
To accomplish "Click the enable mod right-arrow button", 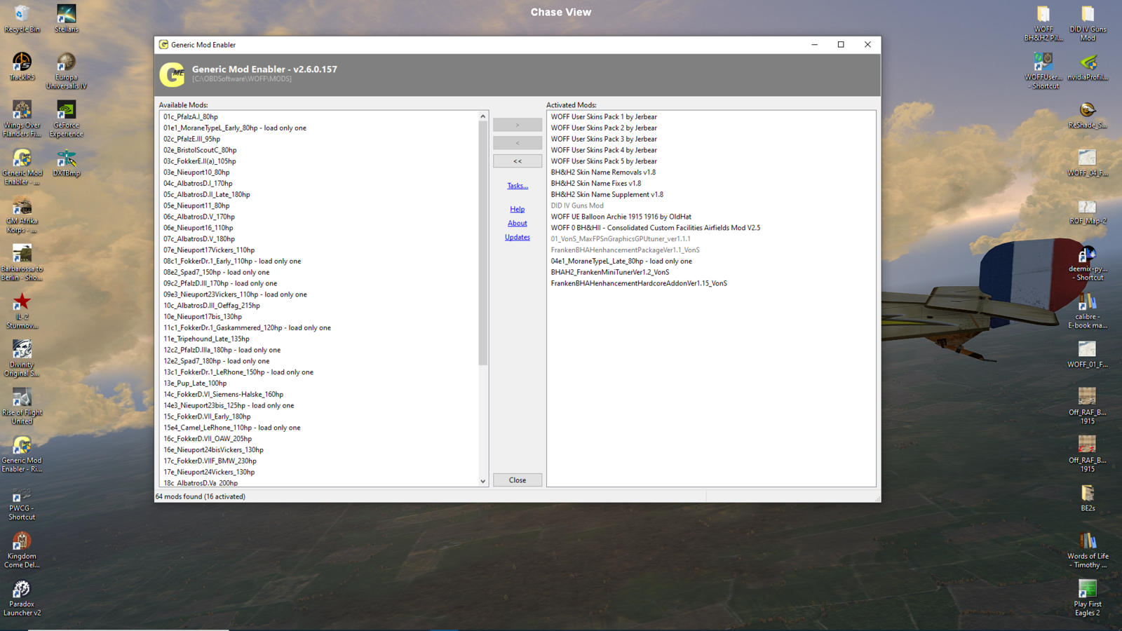I will point(518,125).
